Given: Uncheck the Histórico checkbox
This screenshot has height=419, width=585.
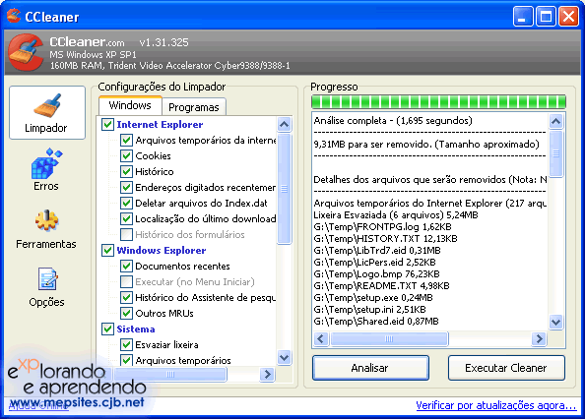Looking at the screenshot, I should [126, 171].
